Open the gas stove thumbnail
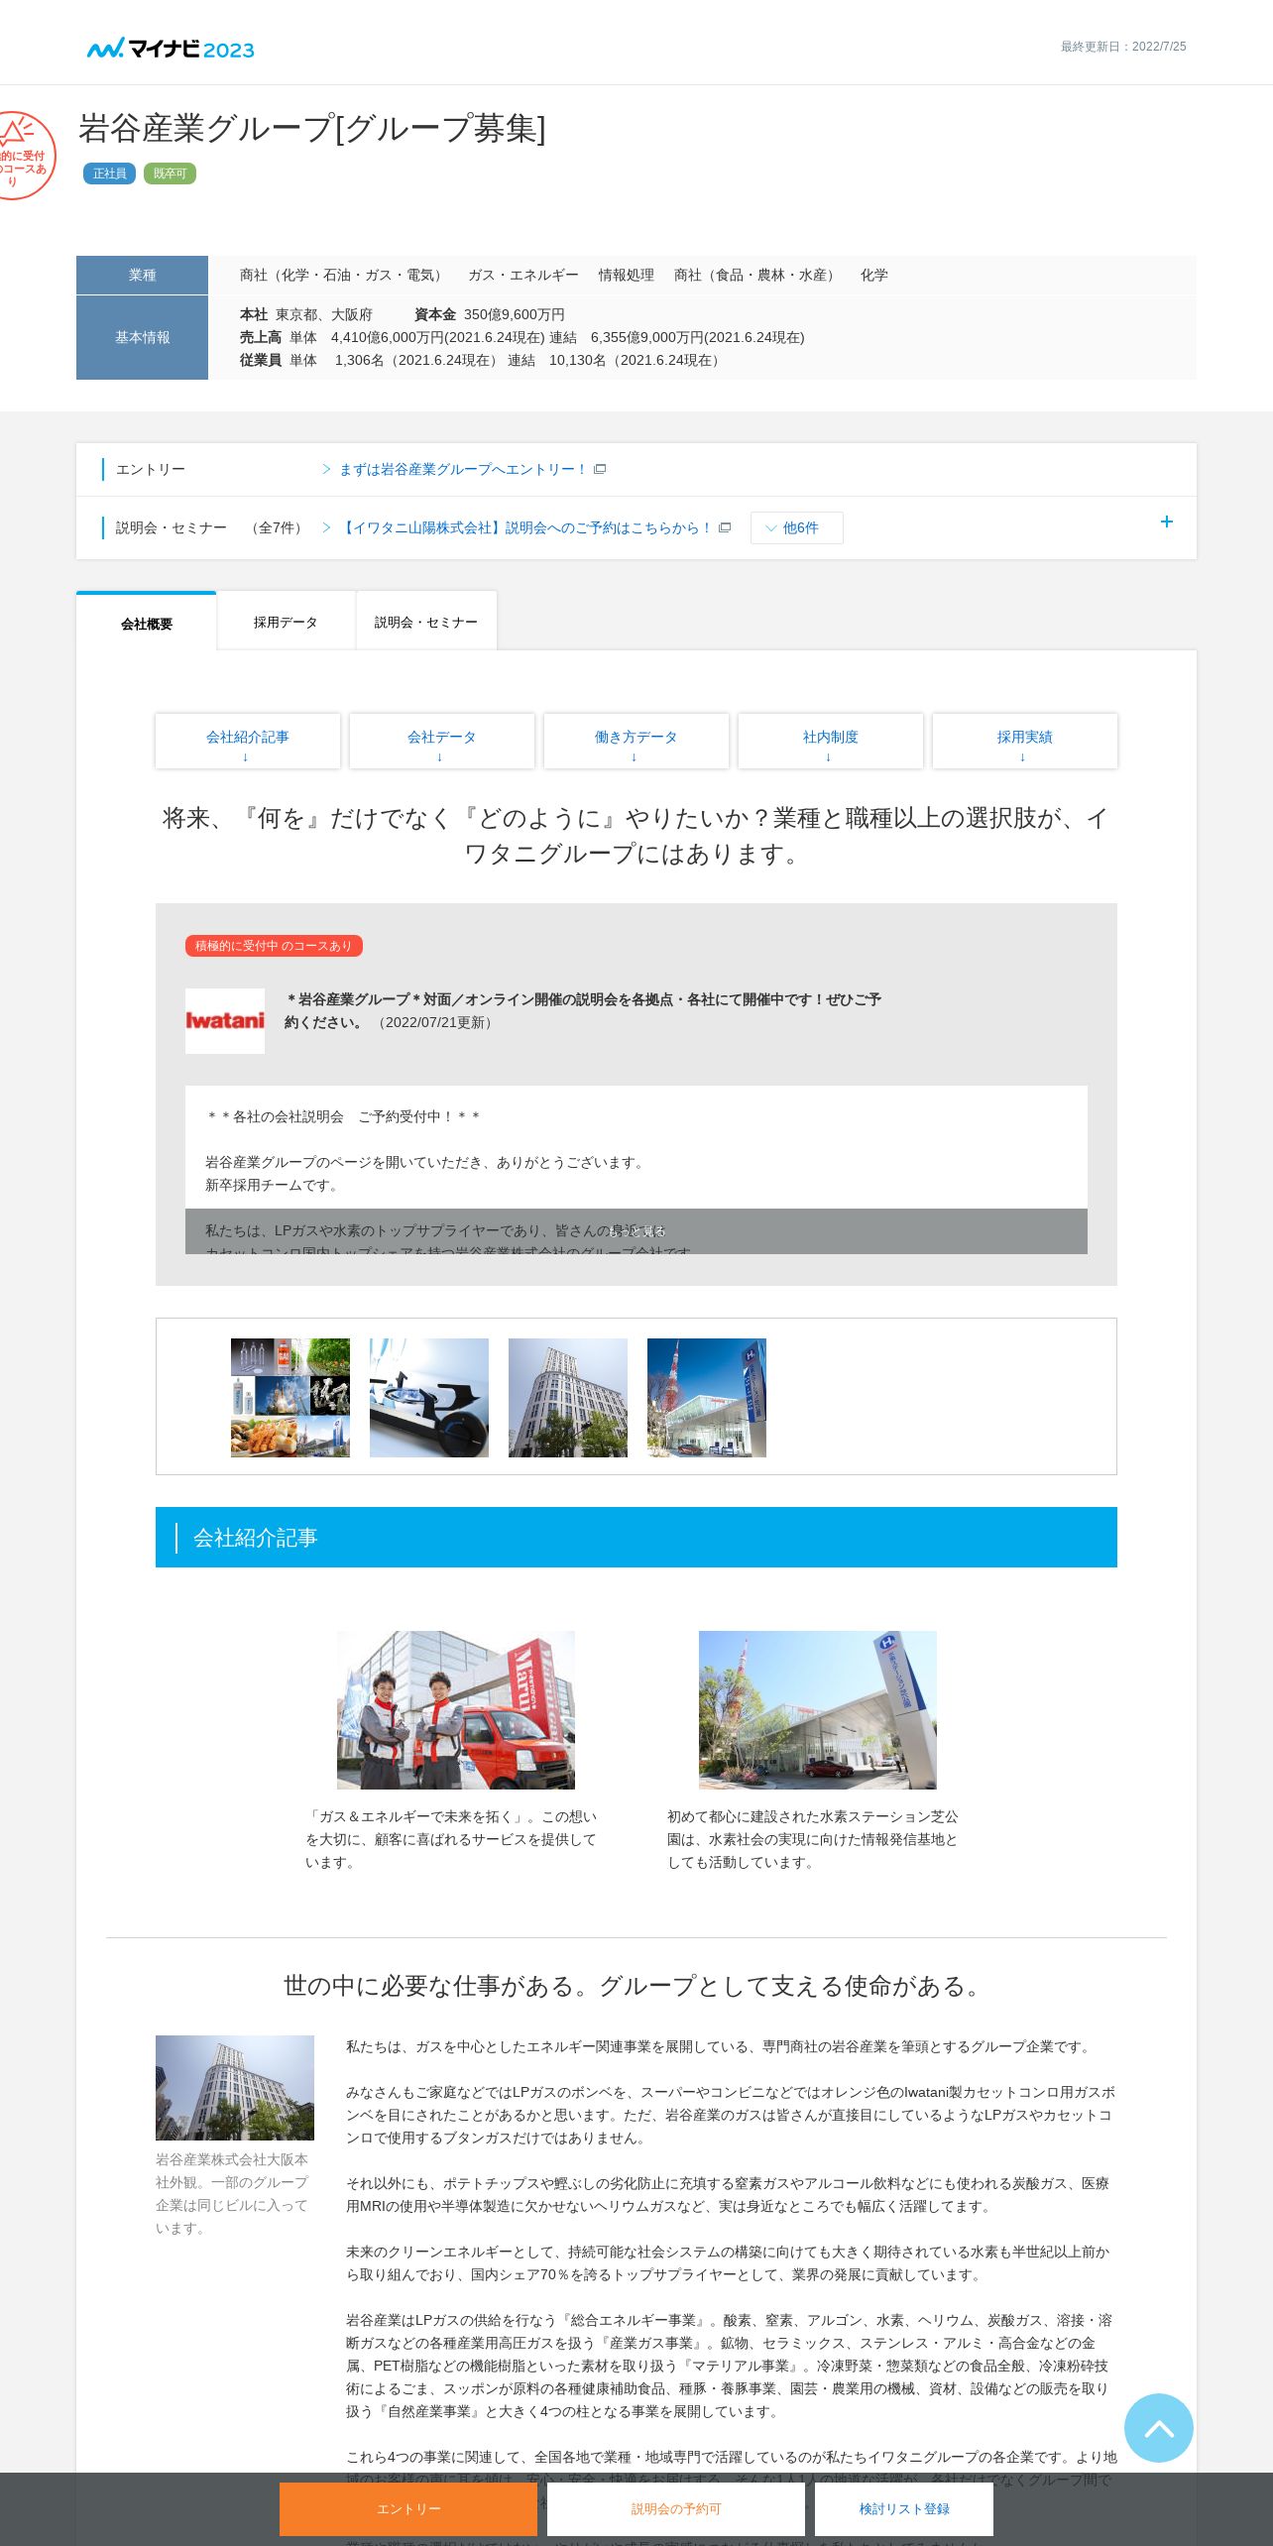The height and width of the screenshot is (2546, 1273). tap(429, 1397)
